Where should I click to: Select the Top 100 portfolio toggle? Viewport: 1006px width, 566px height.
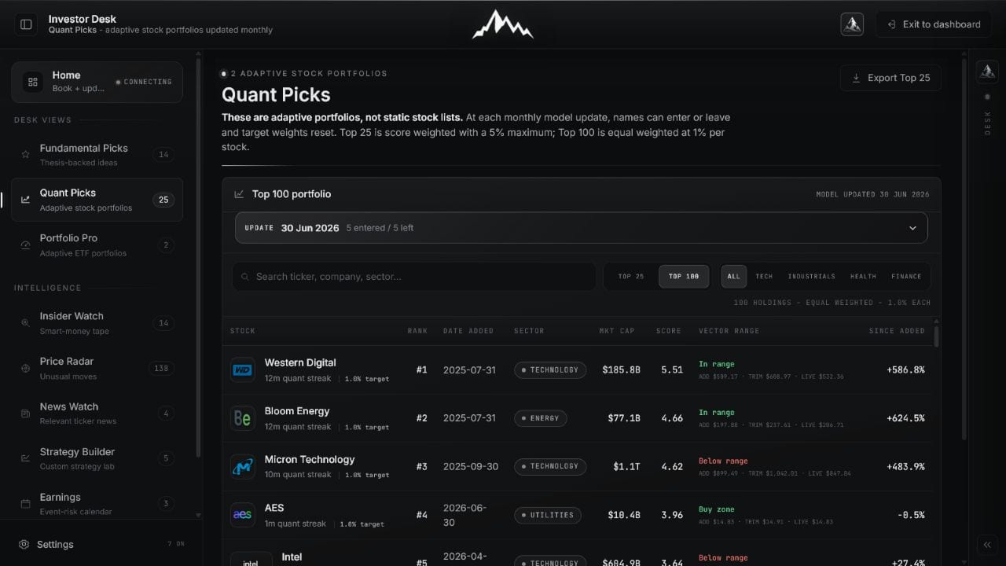point(684,277)
